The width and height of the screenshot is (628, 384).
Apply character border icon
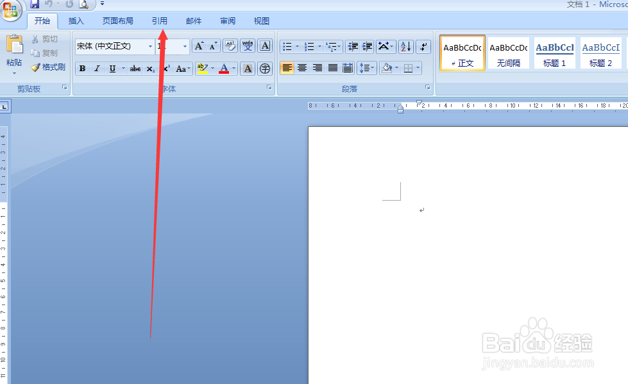tap(265, 46)
